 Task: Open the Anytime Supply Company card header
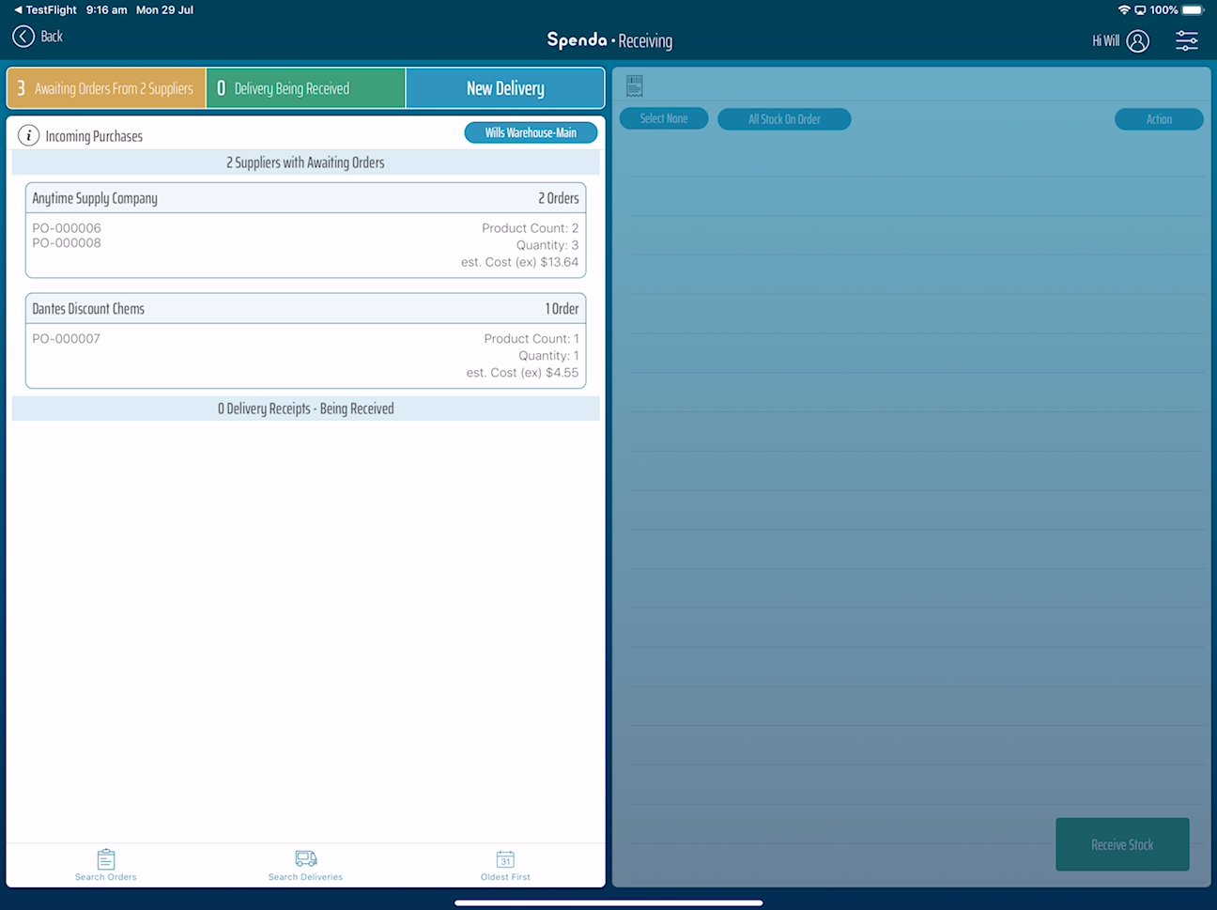[x=306, y=198]
